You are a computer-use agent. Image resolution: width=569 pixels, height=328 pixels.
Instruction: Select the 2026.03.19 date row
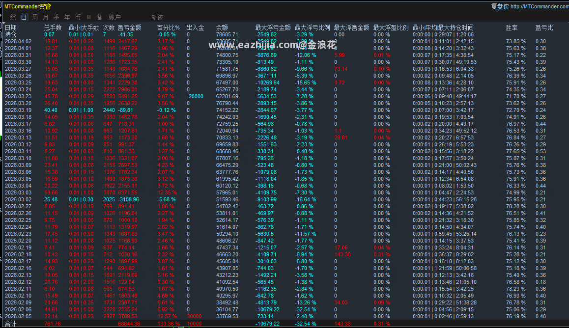click(284, 110)
